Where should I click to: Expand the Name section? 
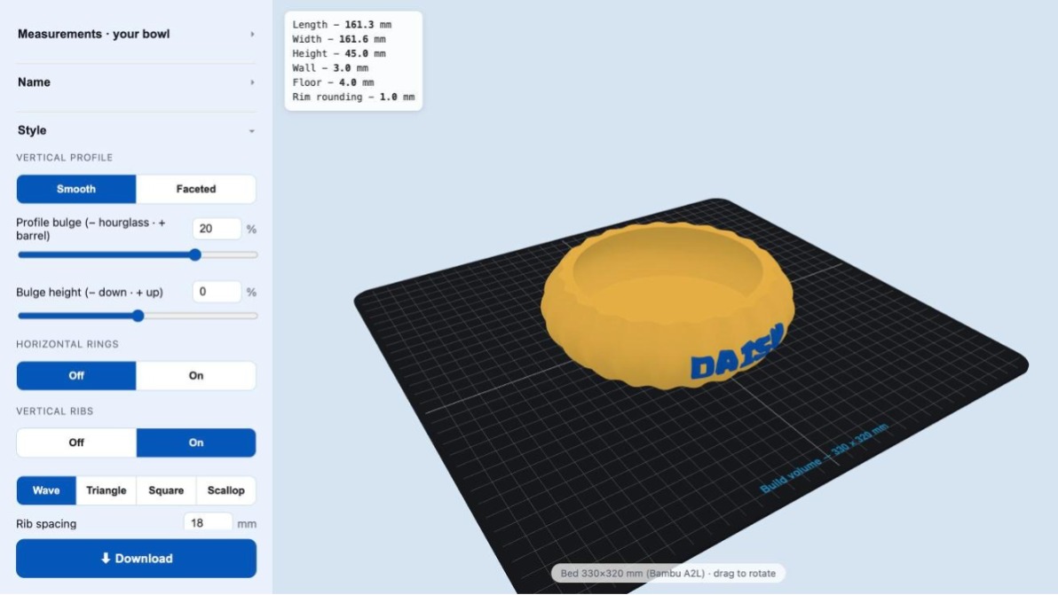point(136,82)
